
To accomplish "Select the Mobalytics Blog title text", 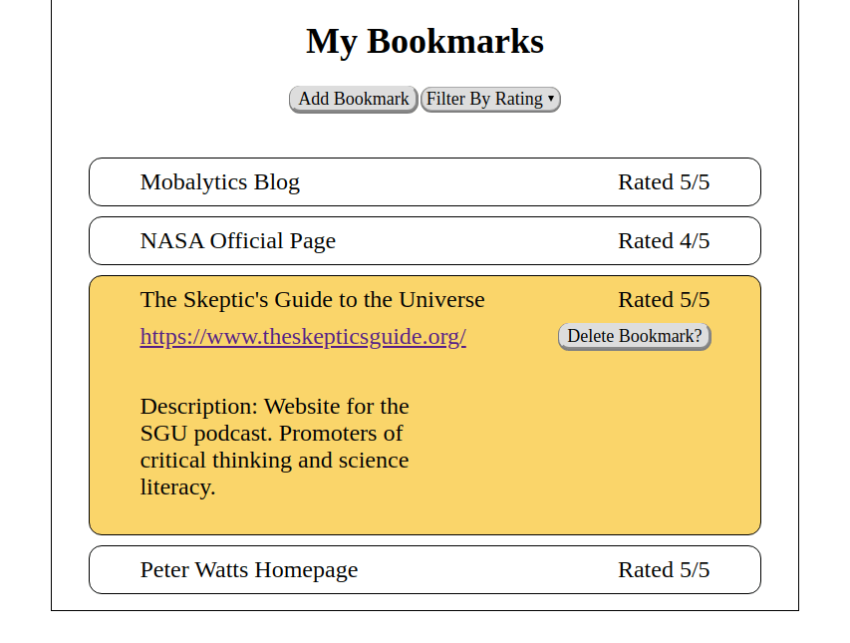I will pos(219,181).
